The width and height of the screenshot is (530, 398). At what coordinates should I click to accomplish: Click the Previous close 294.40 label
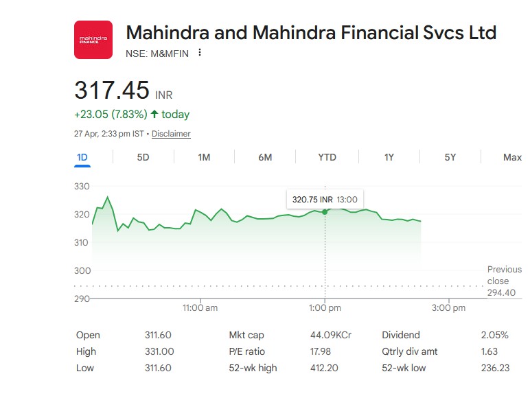click(504, 281)
